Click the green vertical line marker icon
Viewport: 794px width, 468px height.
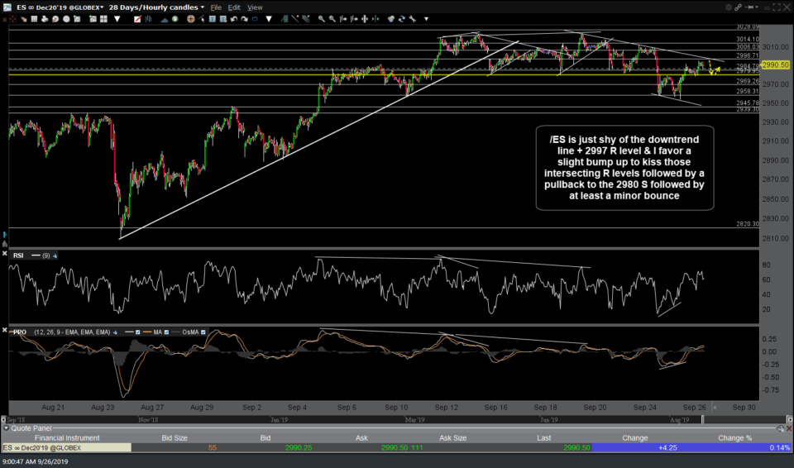click(375, 19)
